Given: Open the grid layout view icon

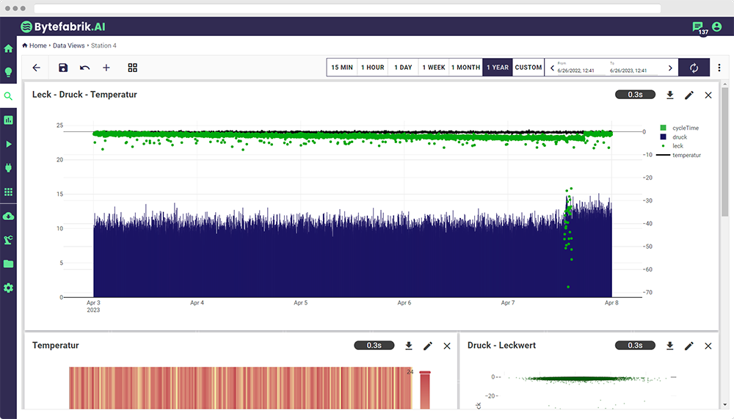Looking at the screenshot, I should pyautogui.click(x=133, y=68).
